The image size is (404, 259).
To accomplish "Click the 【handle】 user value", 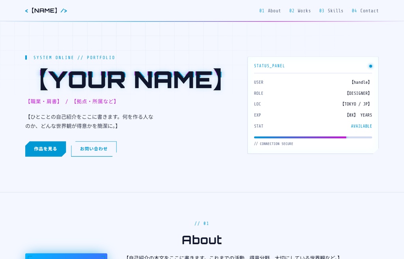I will 361,82.
